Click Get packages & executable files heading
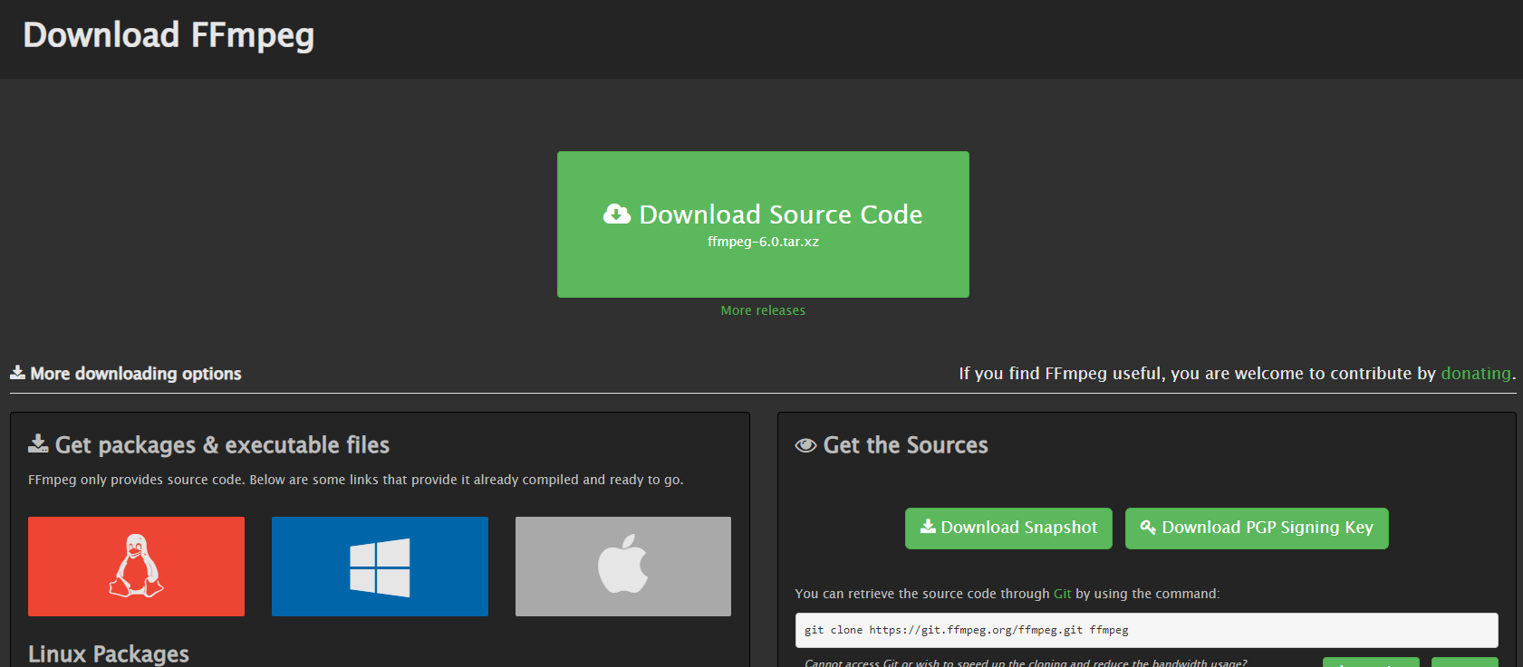 (222, 445)
